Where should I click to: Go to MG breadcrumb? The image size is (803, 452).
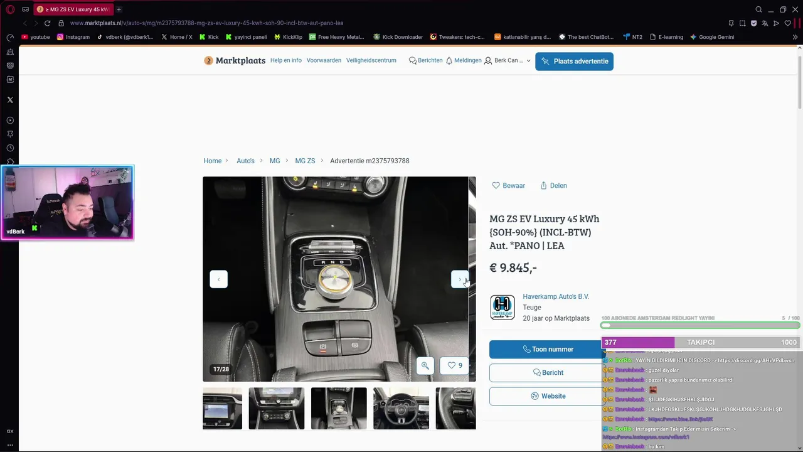click(x=275, y=161)
